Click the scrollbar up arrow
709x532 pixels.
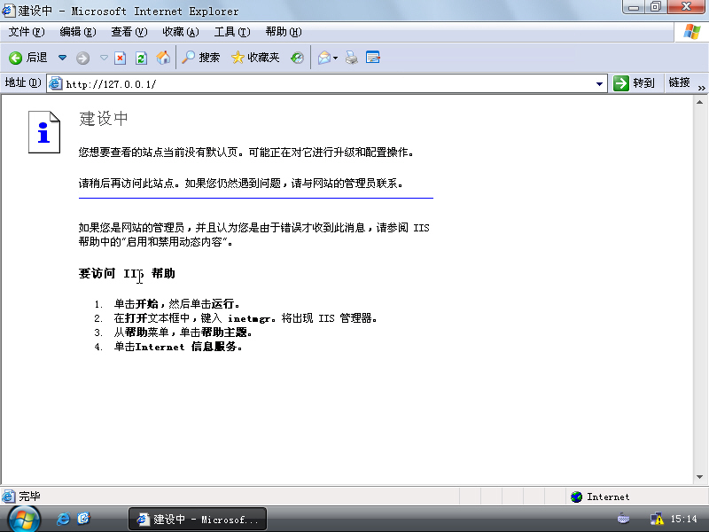699,102
